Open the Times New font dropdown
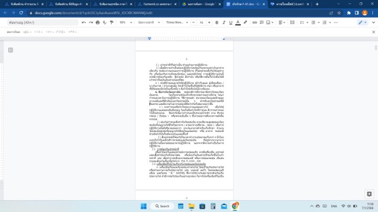Screen dimensions: 378x212 click(177, 22)
